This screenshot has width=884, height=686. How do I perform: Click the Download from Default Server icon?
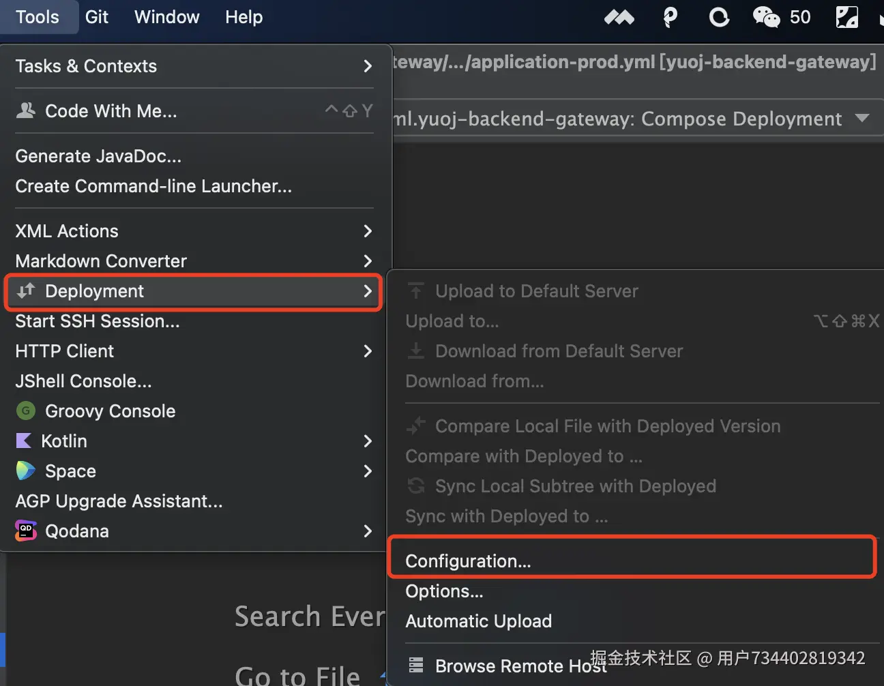pos(416,351)
